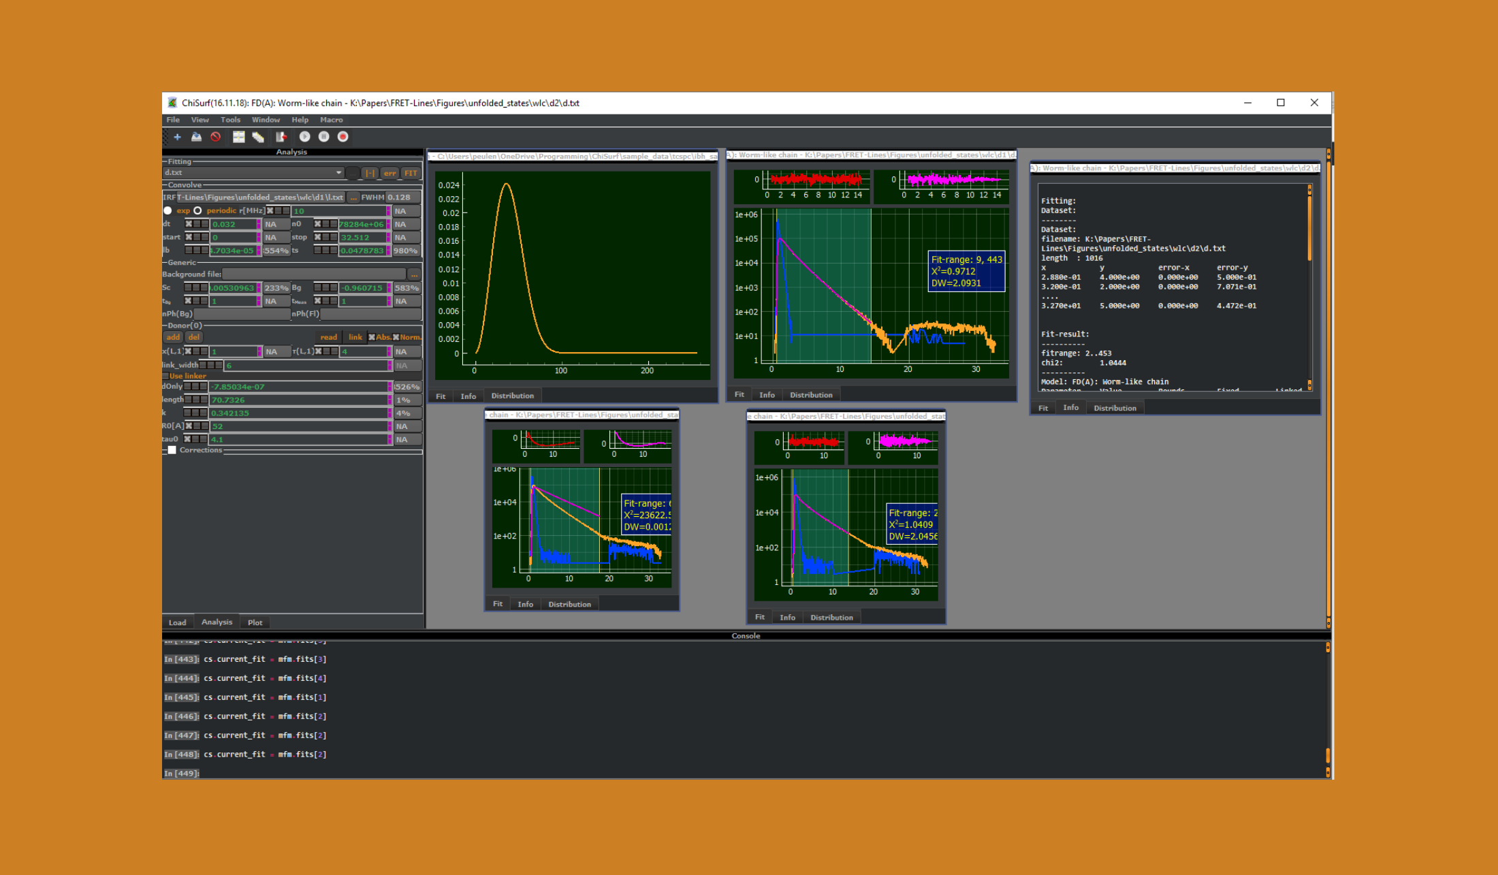Click the err button
Image resolution: width=1498 pixels, height=875 pixels.
pyautogui.click(x=389, y=173)
